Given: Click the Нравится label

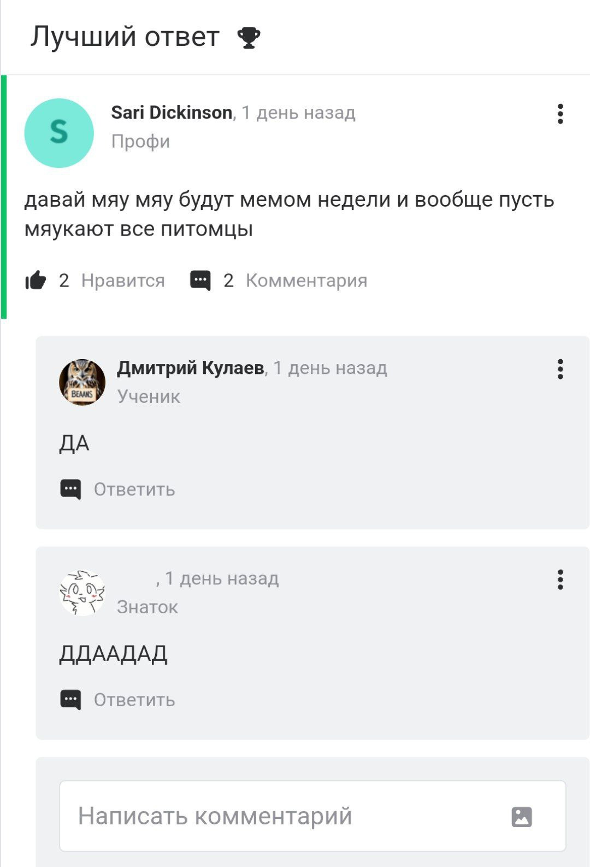Looking at the screenshot, I should pyautogui.click(x=123, y=280).
